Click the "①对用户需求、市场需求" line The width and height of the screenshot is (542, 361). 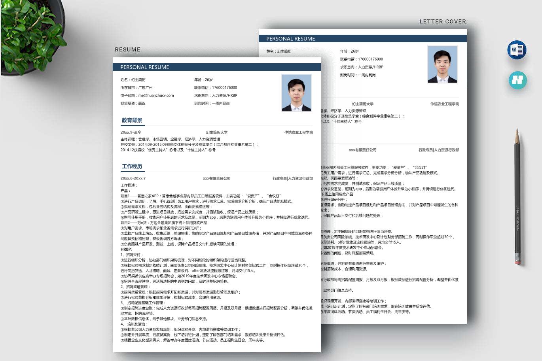[161, 228]
